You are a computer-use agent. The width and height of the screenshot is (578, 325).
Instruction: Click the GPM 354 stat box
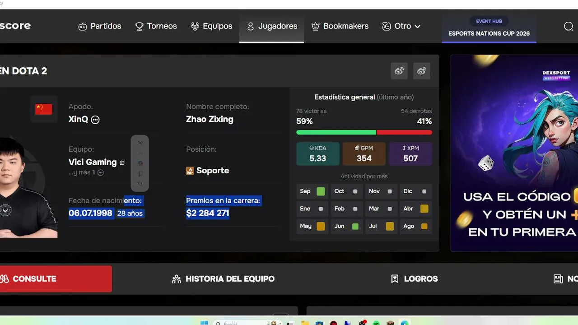click(364, 154)
